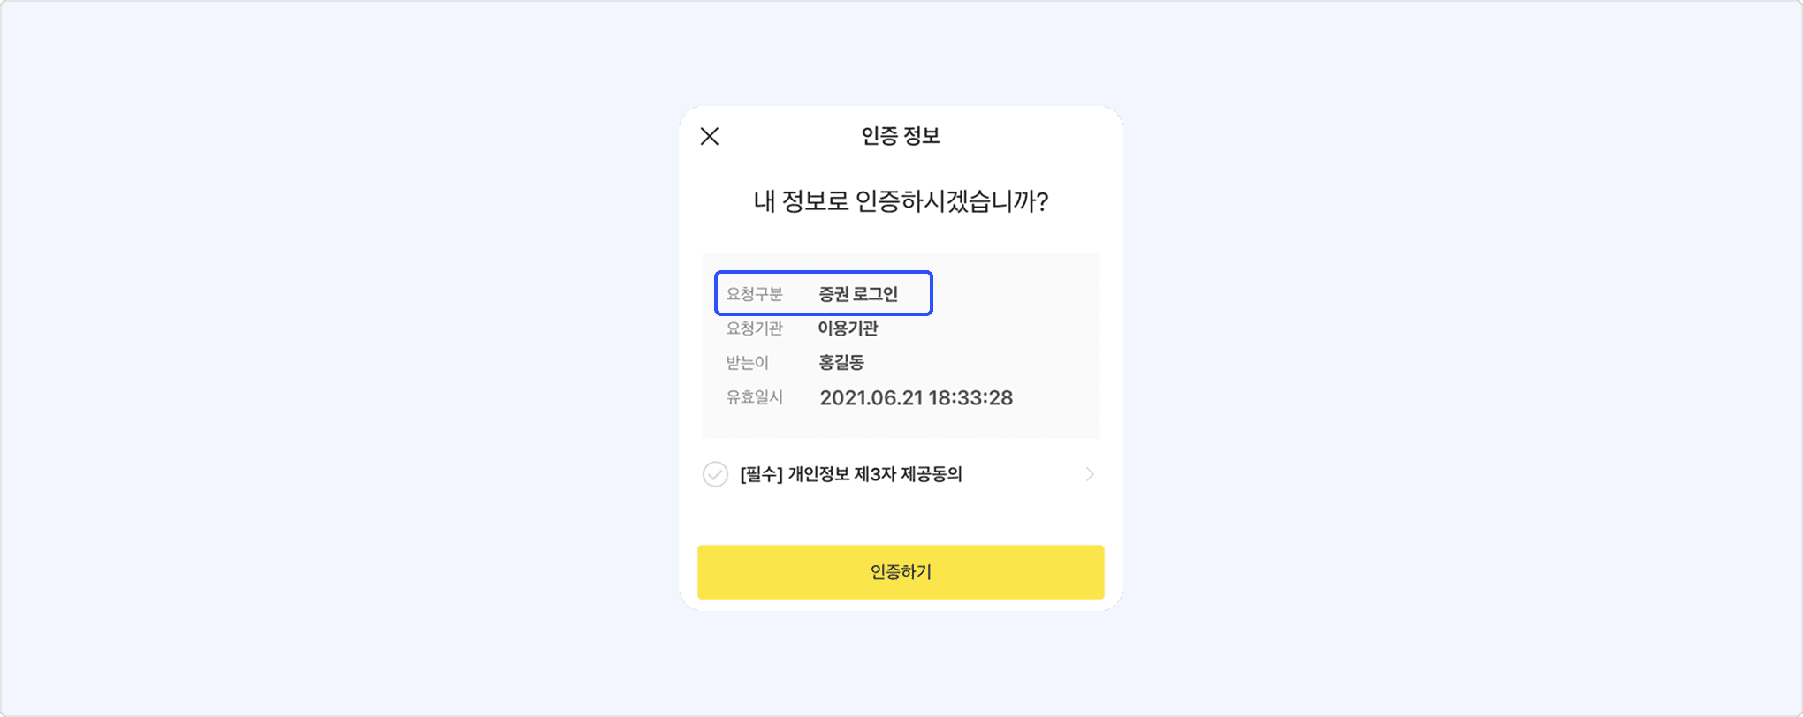
Task: Click the heading 내 정보로 인증하시겠습니까?
Action: pyautogui.click(x=901, y=201)
